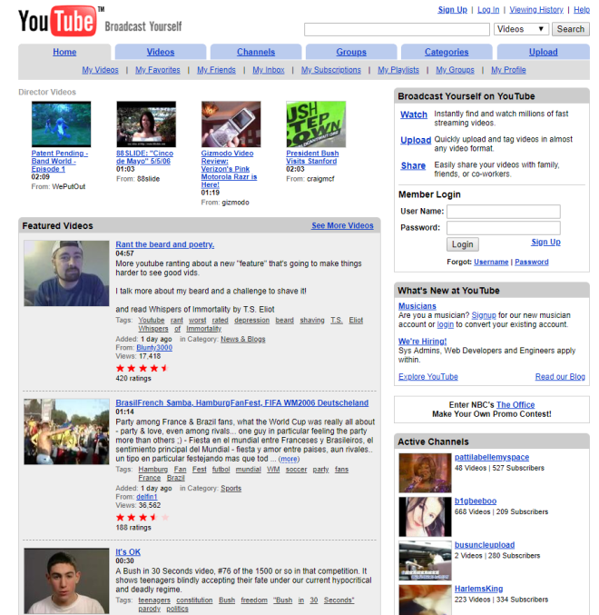Expand description with the (more) link

289,459
